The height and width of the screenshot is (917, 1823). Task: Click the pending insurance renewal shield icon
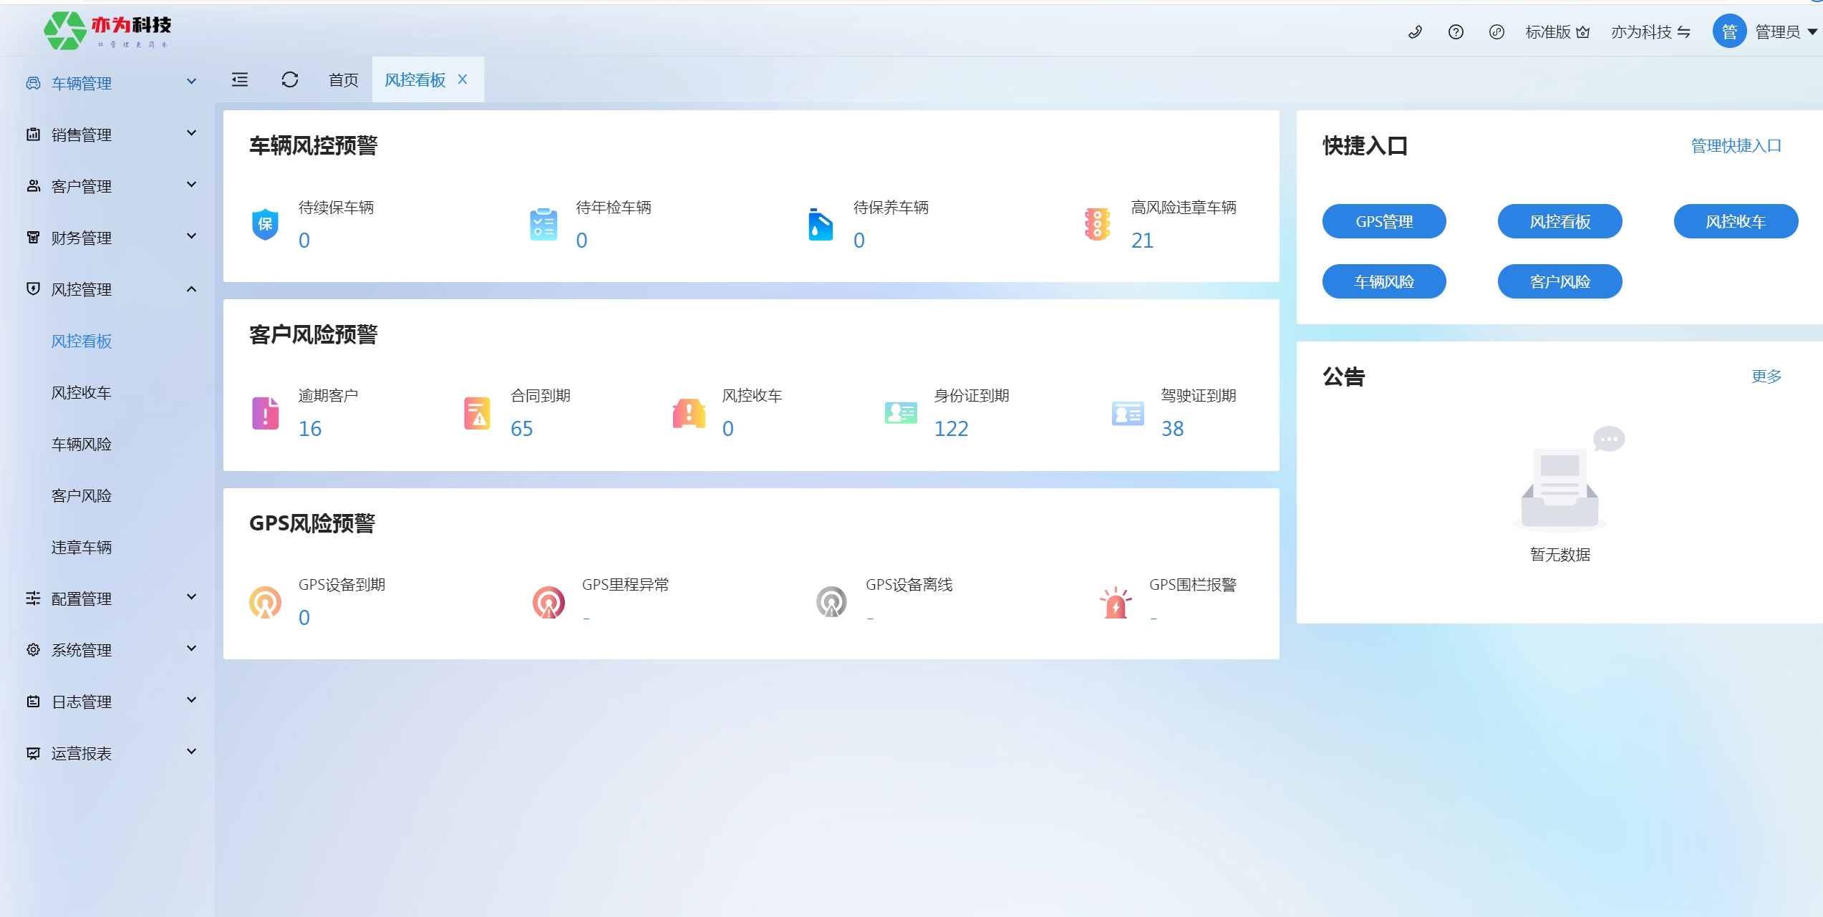265,225
